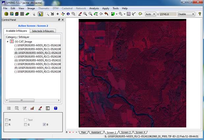Enable the M checkbox

click(6, 120)
